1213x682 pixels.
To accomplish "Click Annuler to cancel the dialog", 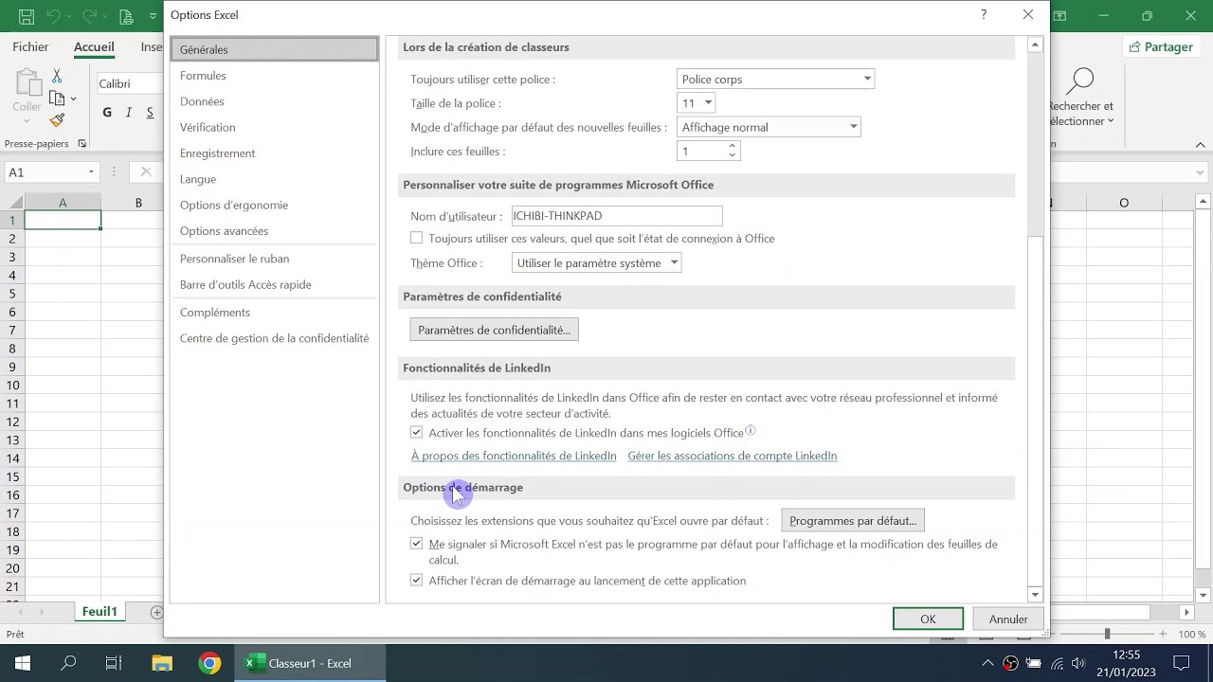I will tap(1008, 619).
